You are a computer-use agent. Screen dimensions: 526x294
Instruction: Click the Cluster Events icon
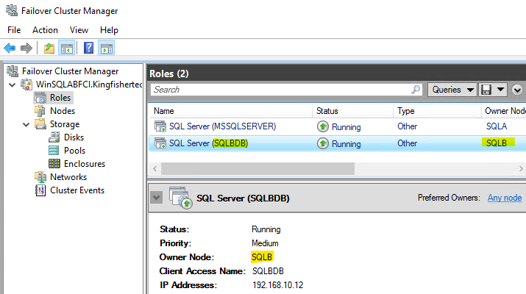[x=40, y=190]
